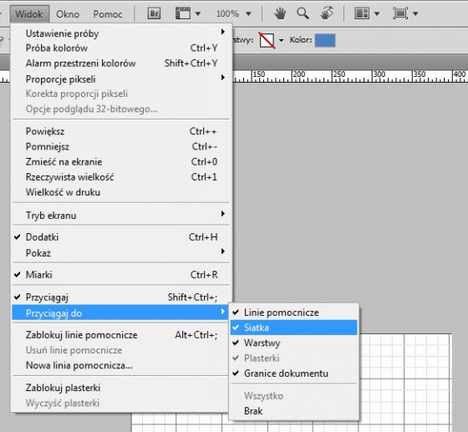Select the Zoom magnifier tool icon

(x=303, y=13)
